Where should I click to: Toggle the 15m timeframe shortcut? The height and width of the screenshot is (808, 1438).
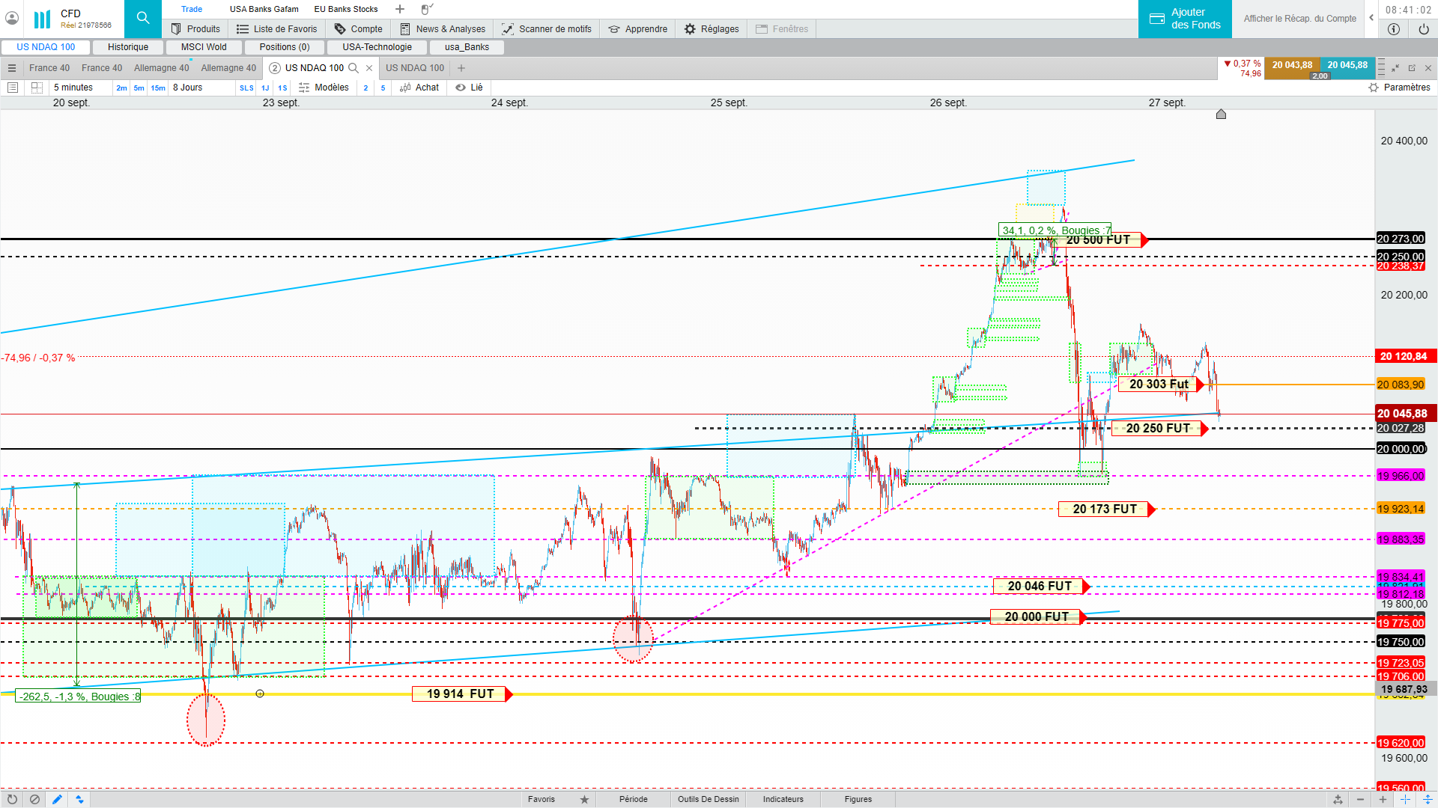(x=158, y=88)
